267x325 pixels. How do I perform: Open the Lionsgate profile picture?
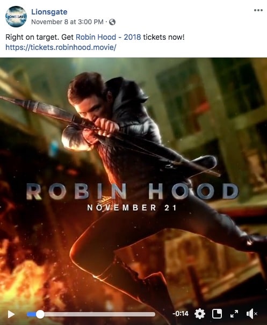point(16,17)
